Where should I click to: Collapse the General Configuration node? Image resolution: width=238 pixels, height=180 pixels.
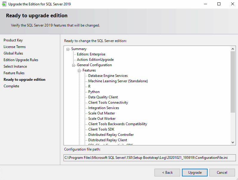[74, 65]
